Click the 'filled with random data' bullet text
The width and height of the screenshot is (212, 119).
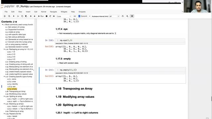click(x=69, y=63)
